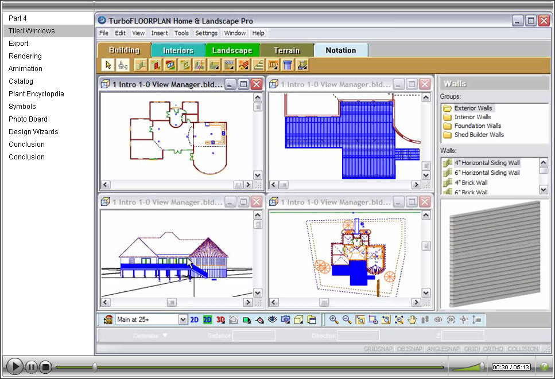Click the Zoom In magnifier

[x=333, y=319]
